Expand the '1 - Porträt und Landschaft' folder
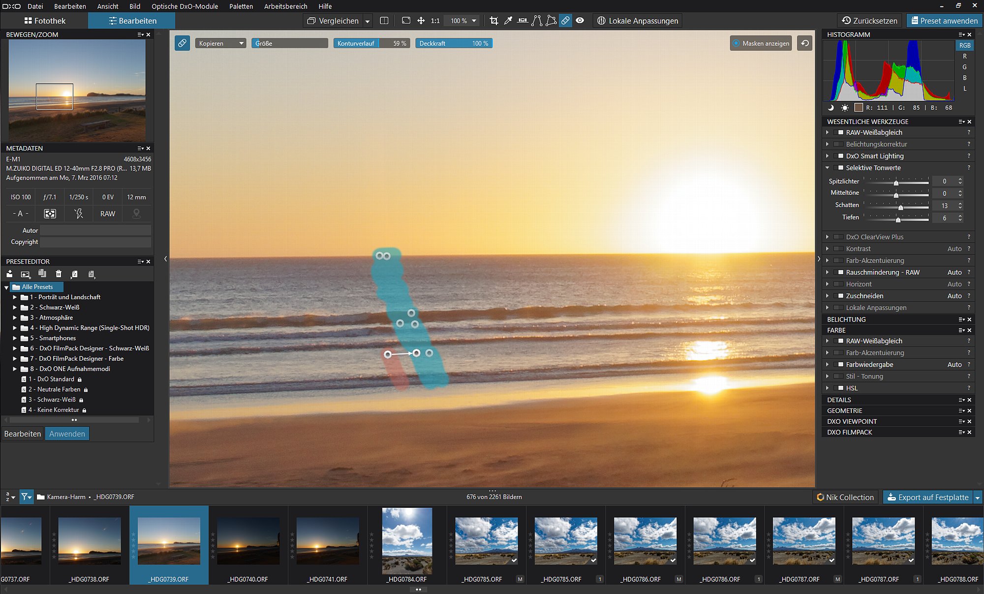This screenshot has height=594, width=984. coord(15,297)
